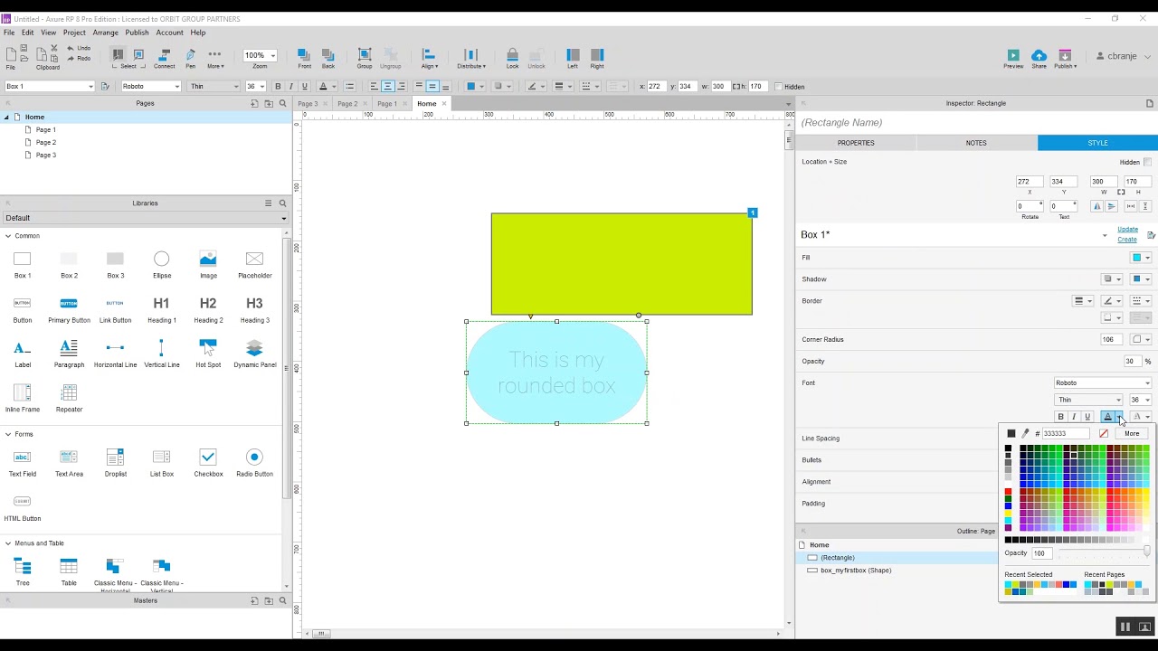Collapse the Forms widgets section
The image size is (1158, 651).
pos(8,434)
